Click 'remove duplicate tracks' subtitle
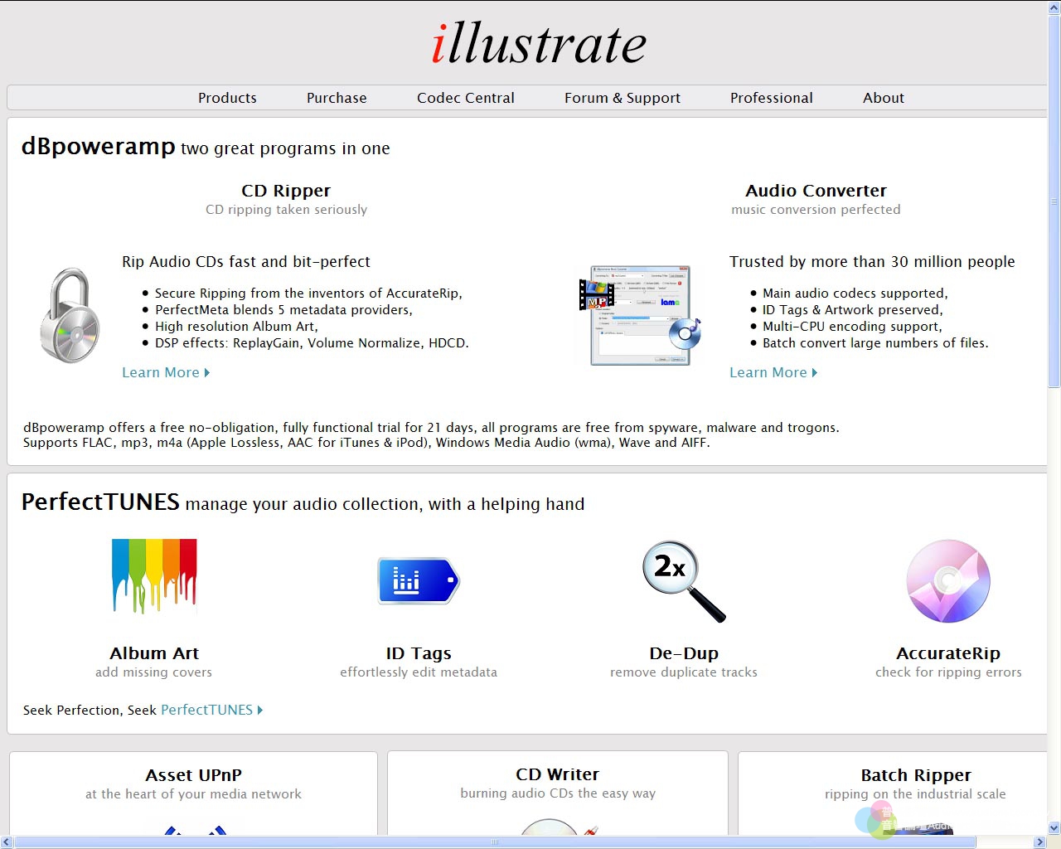Viewport: 1061px width, 849px height. [x=684, y=672]
